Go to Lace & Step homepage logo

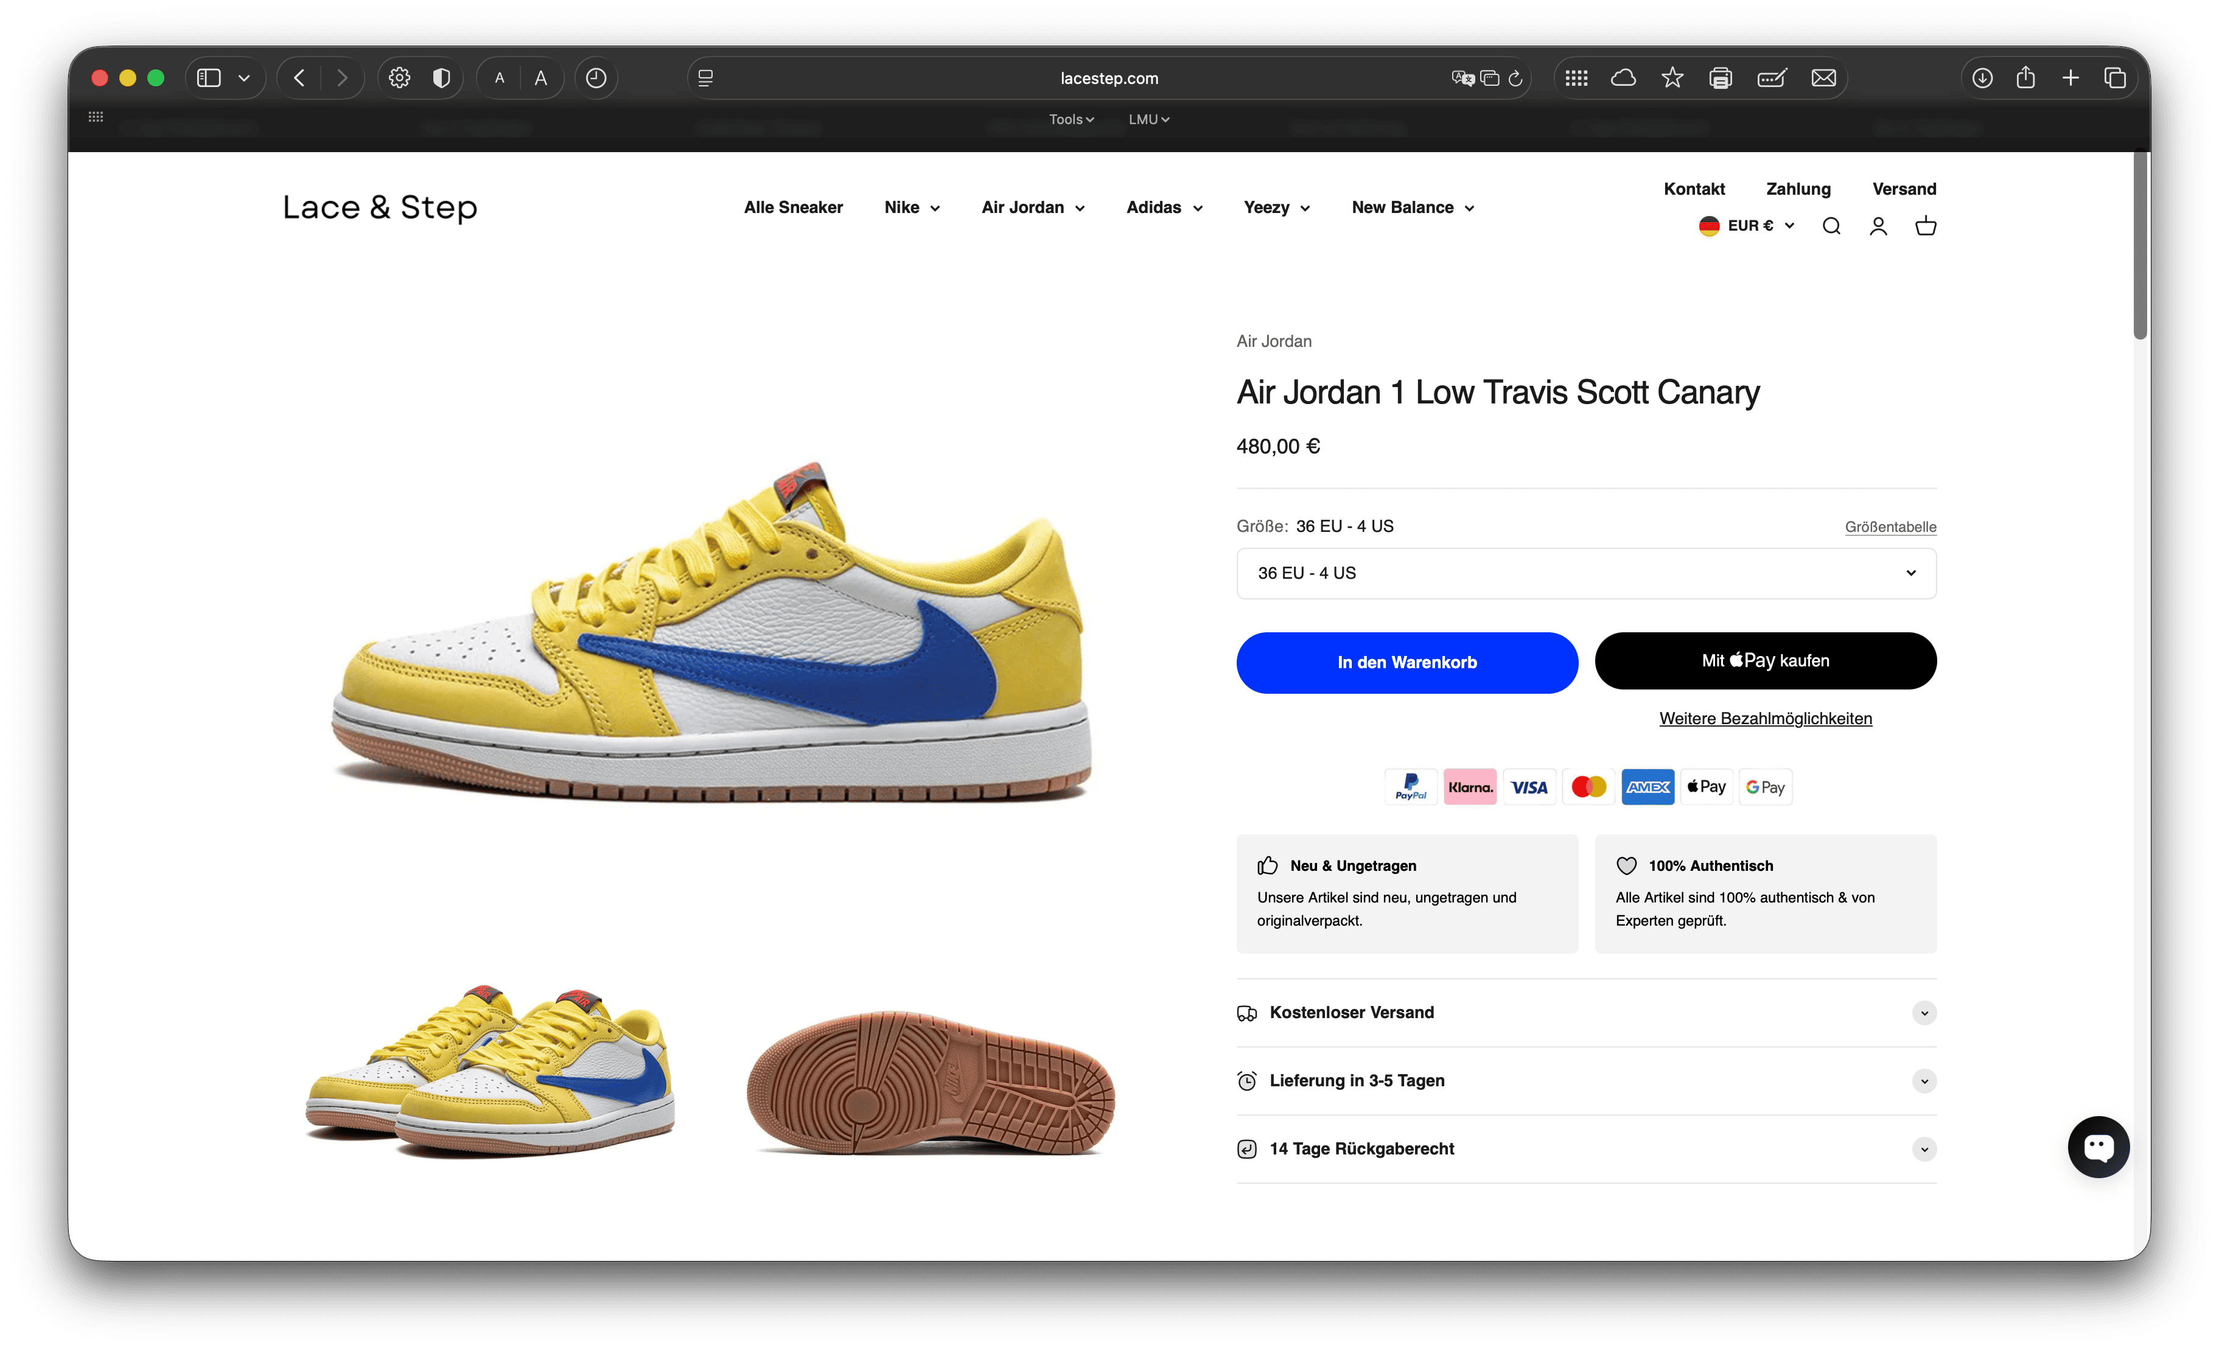[380, 207]
